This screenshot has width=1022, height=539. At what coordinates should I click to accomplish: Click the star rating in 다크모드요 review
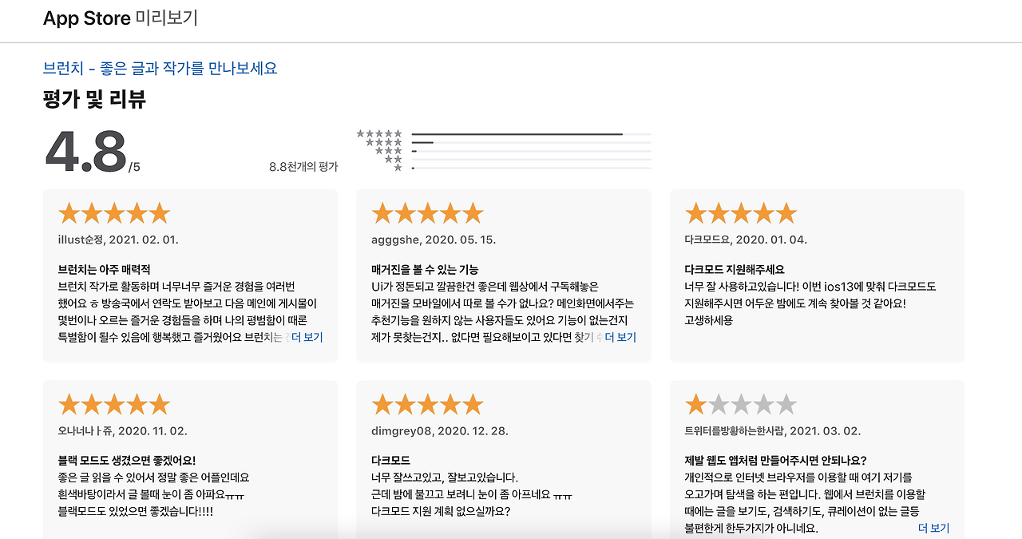(x=741, y=213)
